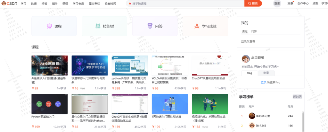The image size is (328, 132).
Task: Open 视频结构化 course thumbnail
Action: click(210, 104)
